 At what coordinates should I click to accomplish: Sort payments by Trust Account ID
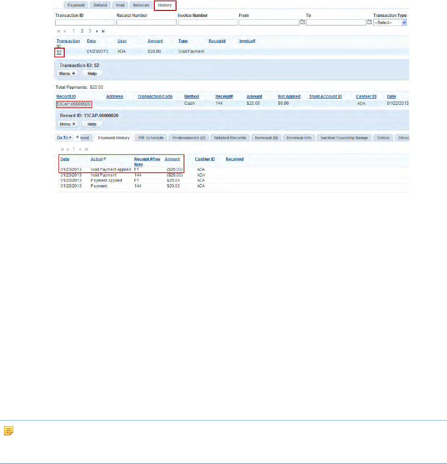[325, 96]
